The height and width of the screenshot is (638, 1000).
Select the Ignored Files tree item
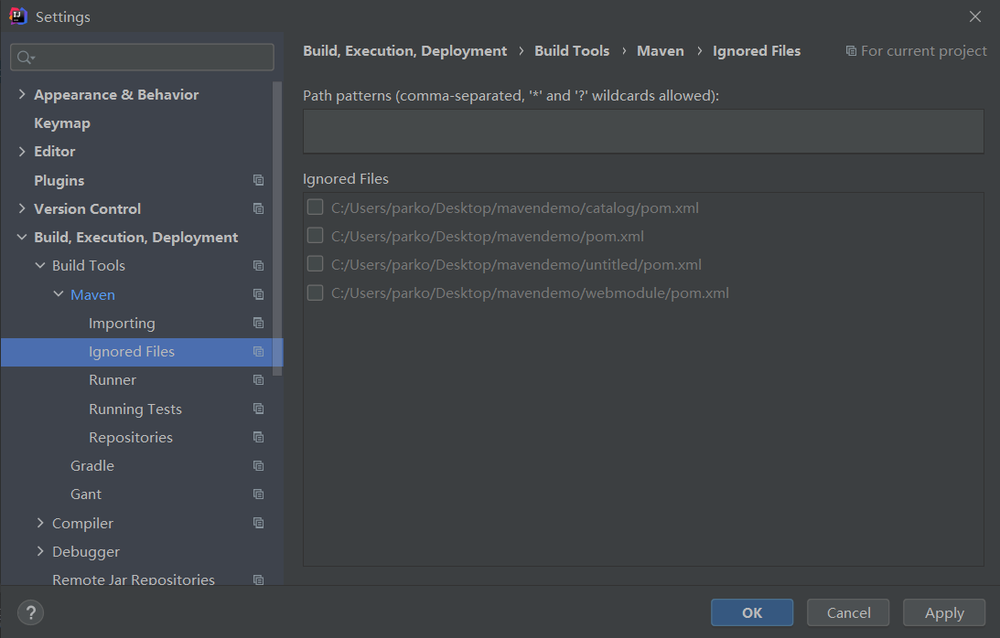tap(142, 352)
